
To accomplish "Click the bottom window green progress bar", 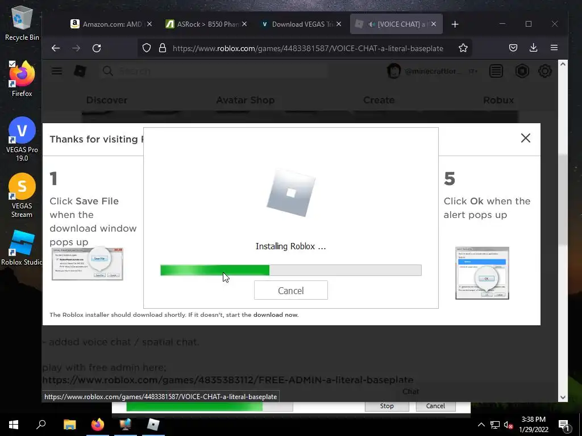I will (210, 406).
